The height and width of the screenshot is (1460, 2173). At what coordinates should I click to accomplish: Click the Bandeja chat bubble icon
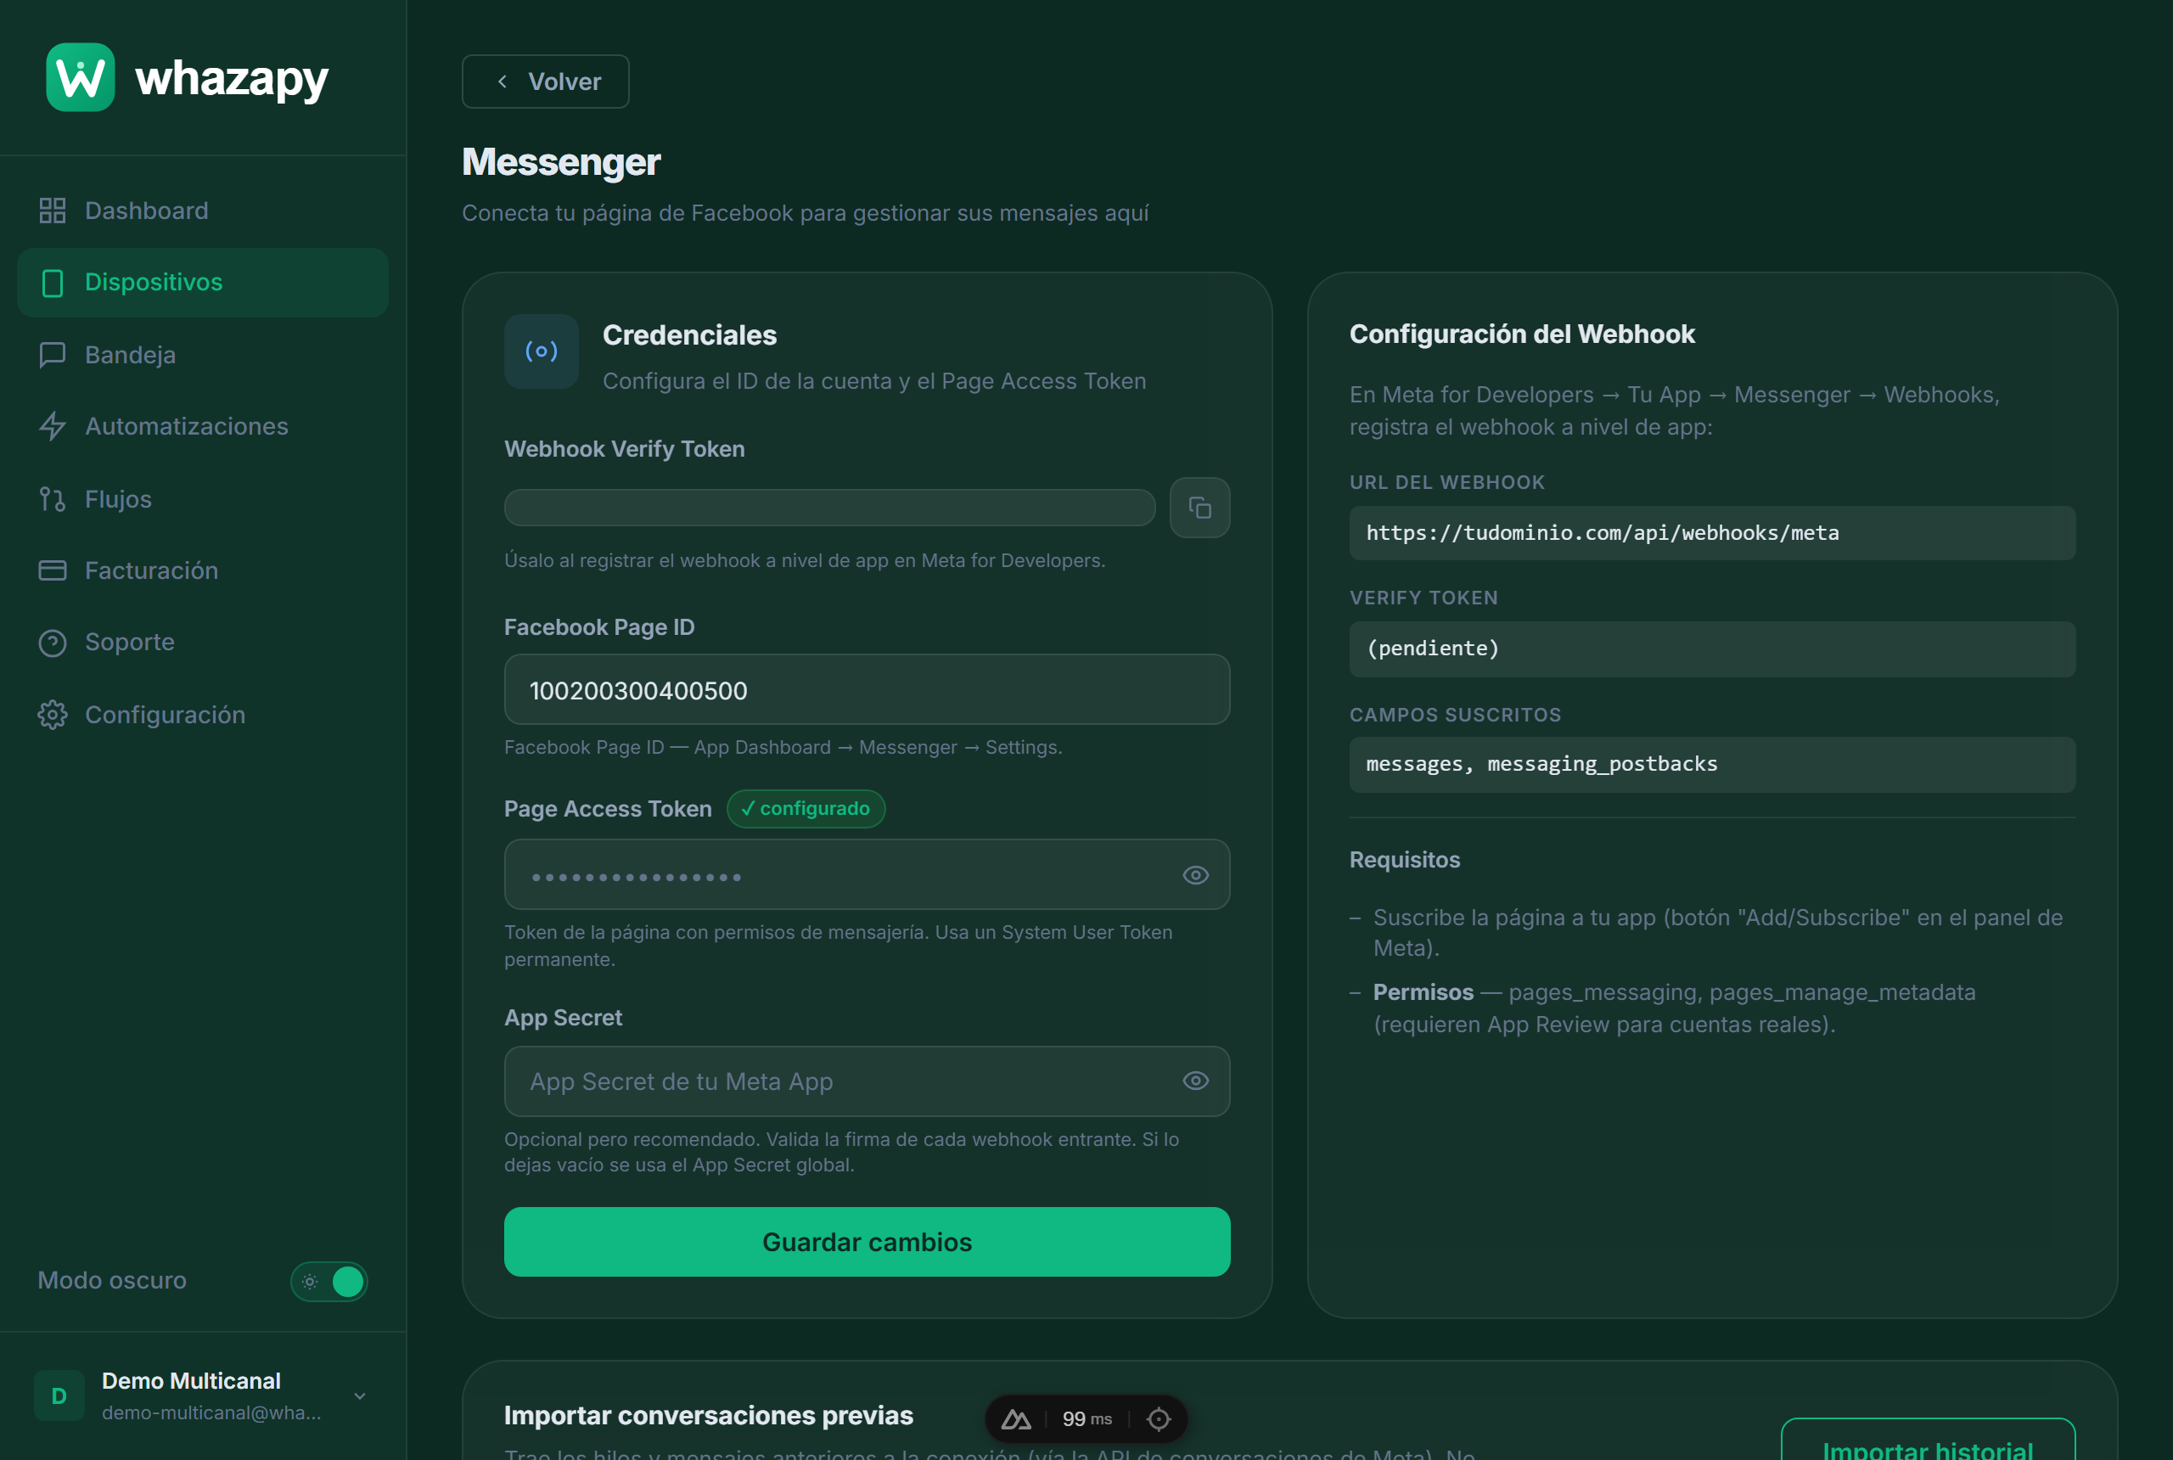[x=52, y=355]
